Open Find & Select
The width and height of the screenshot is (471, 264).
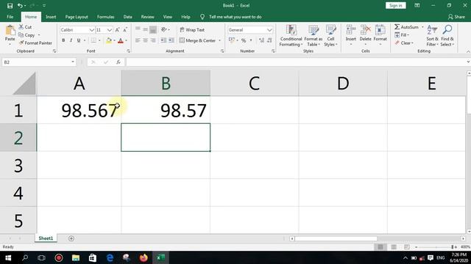point(447,36)
